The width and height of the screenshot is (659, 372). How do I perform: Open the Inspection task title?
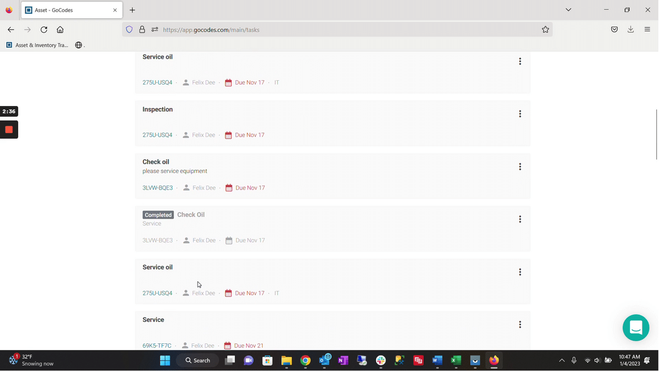[158, 109]
